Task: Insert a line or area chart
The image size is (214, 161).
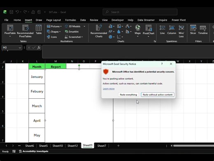Action: point(112,32)
